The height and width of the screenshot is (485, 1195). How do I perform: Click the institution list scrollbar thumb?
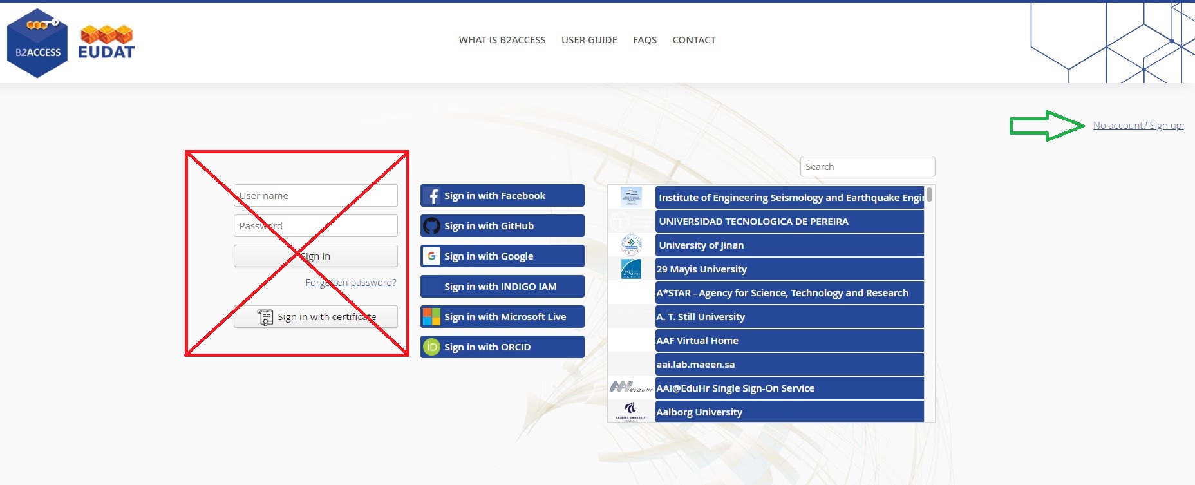point(929,195)
